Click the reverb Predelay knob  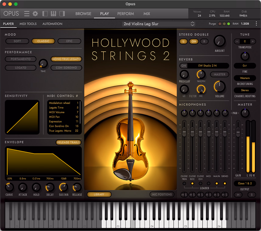tap(184, 74)
